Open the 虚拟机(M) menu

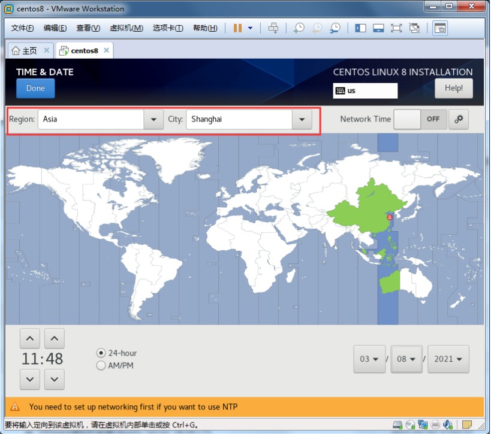tap(126, 28)
